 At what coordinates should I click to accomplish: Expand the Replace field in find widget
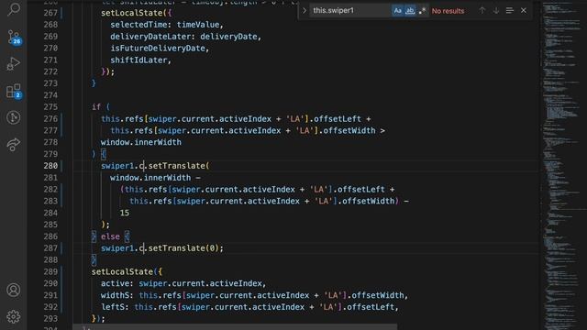click(x=305, y=10)
